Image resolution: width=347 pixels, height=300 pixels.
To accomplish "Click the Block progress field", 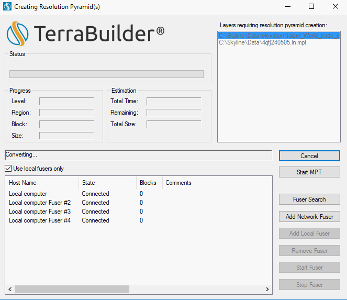I will [x=66, y=124].
